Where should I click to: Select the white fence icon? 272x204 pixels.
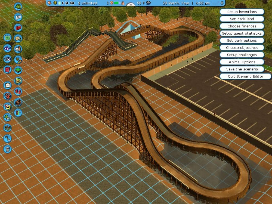(x=18, y=17)
